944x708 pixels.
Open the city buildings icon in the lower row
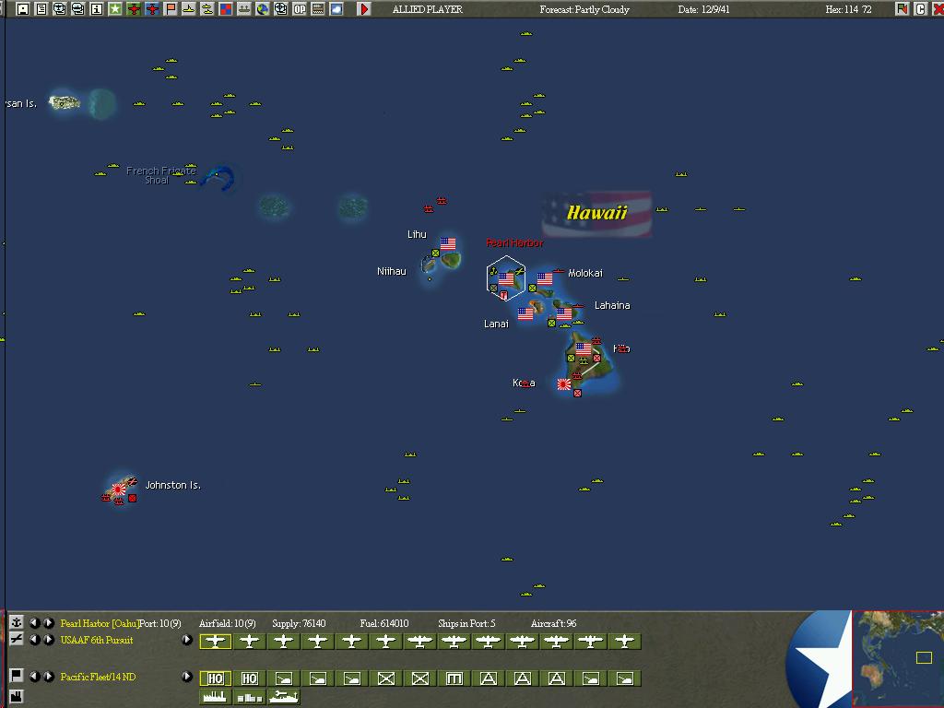coord(250,697)
